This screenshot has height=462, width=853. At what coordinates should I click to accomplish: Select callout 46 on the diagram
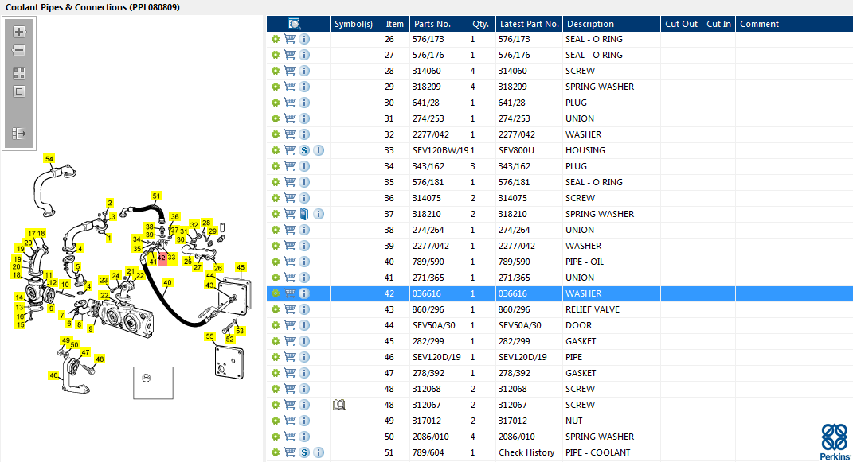[x=53, y=375]
